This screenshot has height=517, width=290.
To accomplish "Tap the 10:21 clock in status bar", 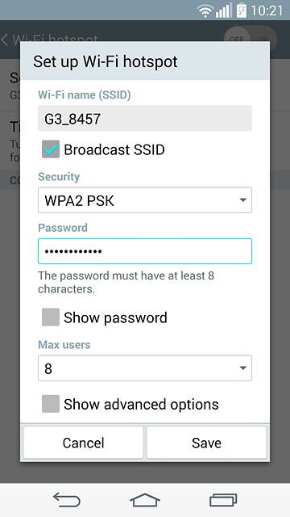I will pos(267,11).
